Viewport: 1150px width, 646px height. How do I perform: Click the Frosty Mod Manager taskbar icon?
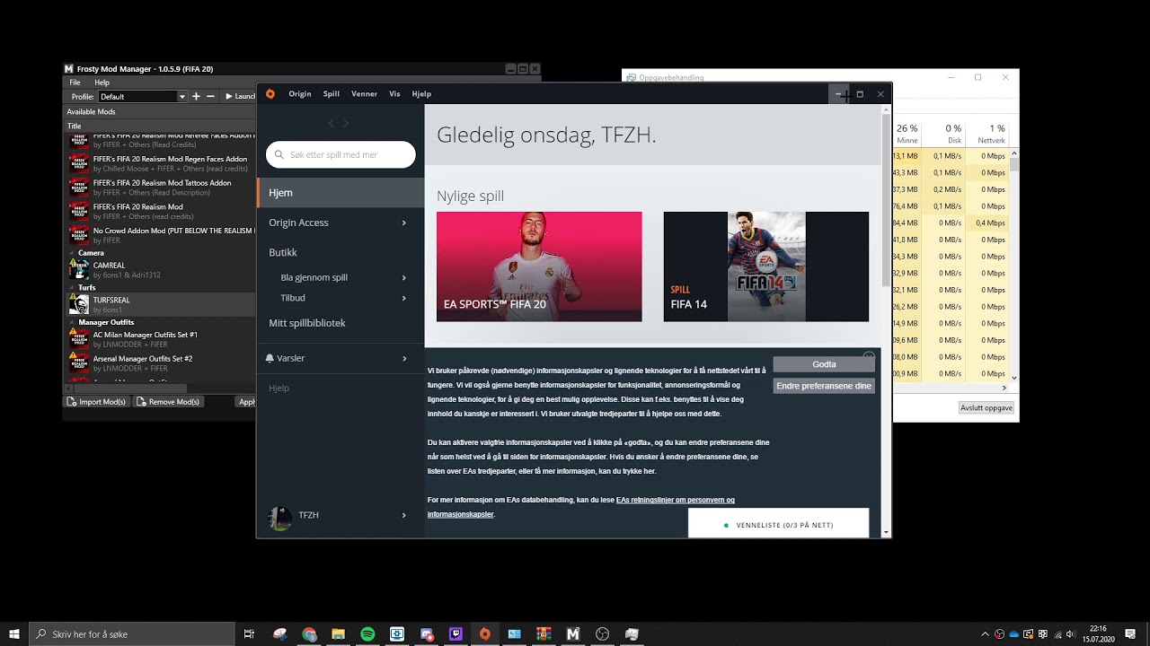coord(573,634)
